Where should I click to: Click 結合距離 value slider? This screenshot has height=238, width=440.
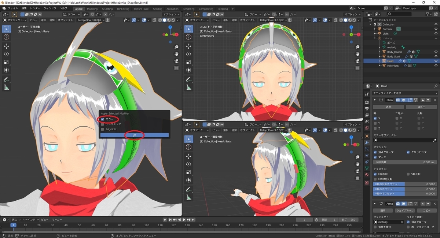tap(405, 162)
